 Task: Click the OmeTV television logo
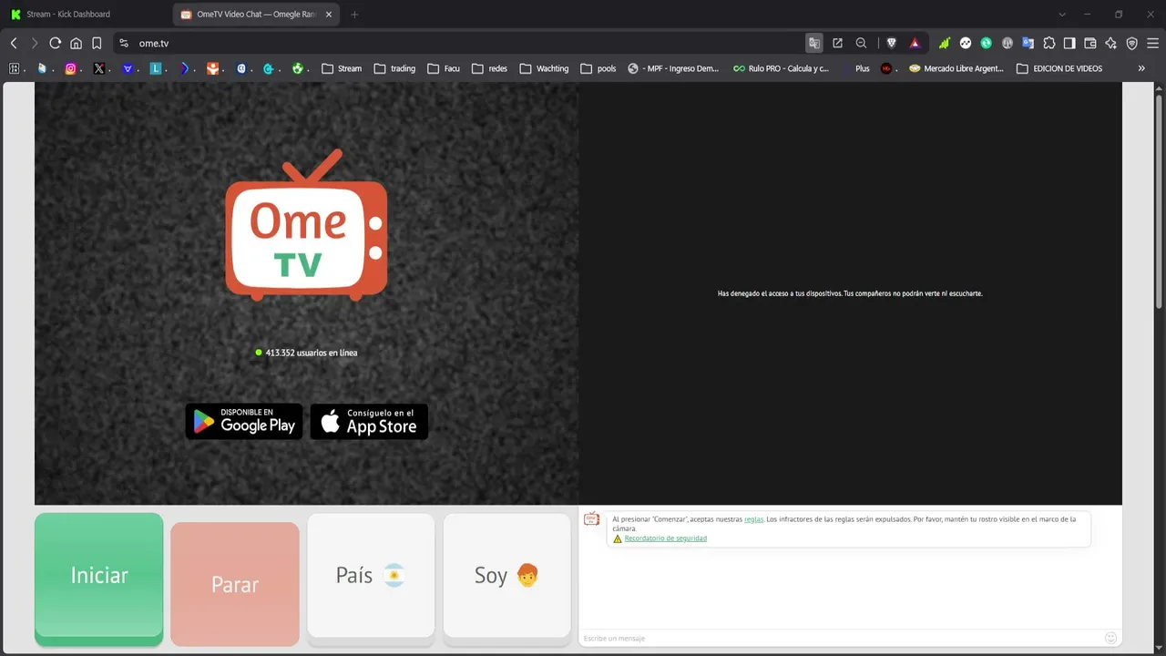point(306,225)
